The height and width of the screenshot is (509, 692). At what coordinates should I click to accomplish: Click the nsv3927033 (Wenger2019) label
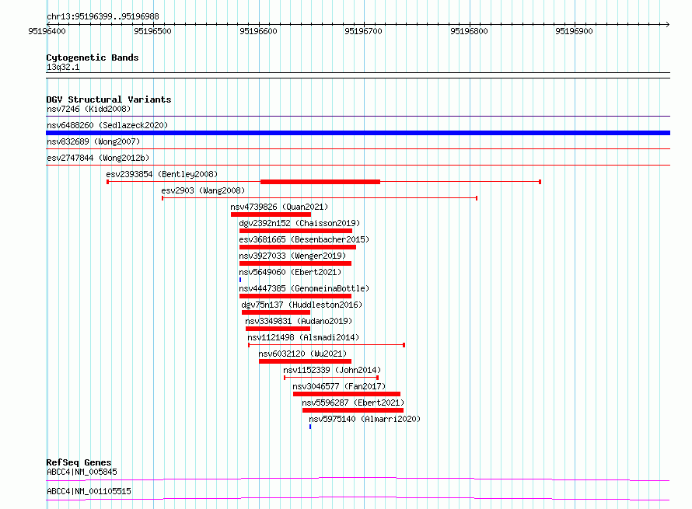click(x=292, y=256)
